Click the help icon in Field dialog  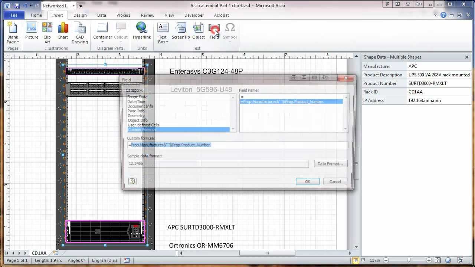(x=132, y=181)
